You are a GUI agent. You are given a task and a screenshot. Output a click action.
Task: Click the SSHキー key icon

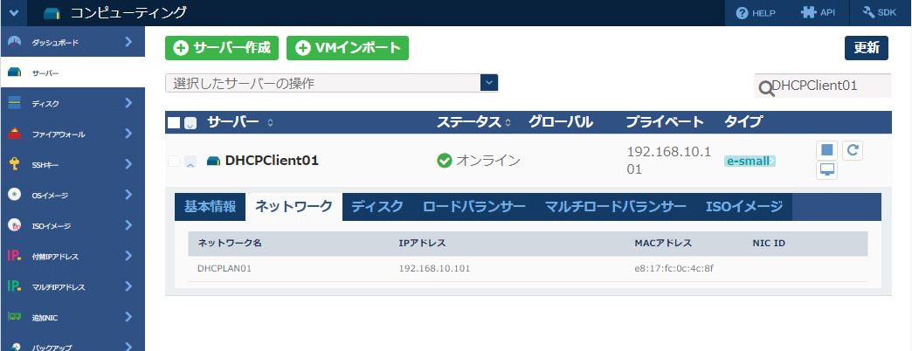click(15, 164)
